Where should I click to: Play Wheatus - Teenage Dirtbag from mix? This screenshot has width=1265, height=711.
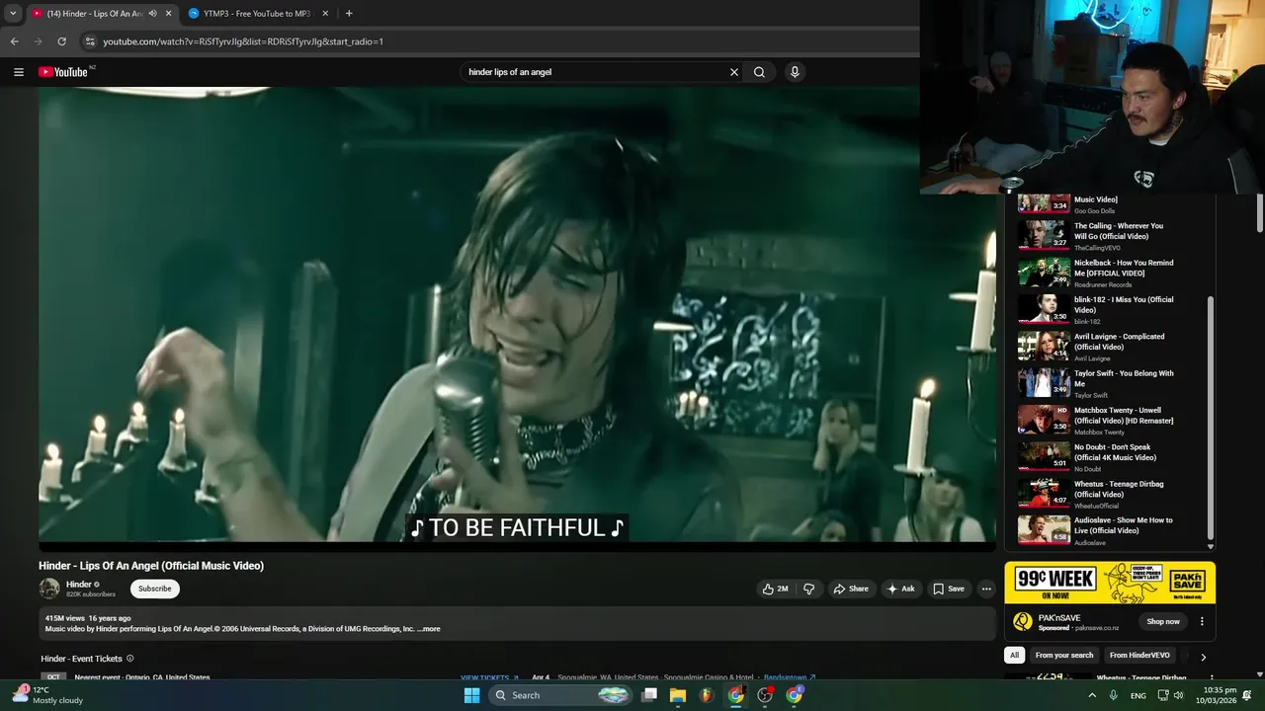pyautogui.click(x=1119, y=489)
